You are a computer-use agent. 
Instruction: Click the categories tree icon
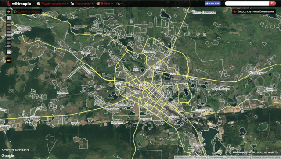(72, 4)
